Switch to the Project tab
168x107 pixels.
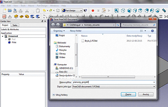pos(5,25)
